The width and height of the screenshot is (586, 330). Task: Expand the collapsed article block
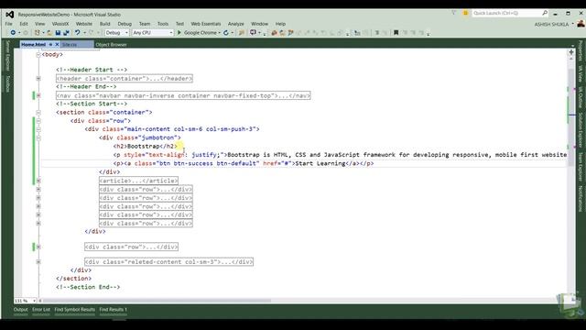[x=38, y=181]
